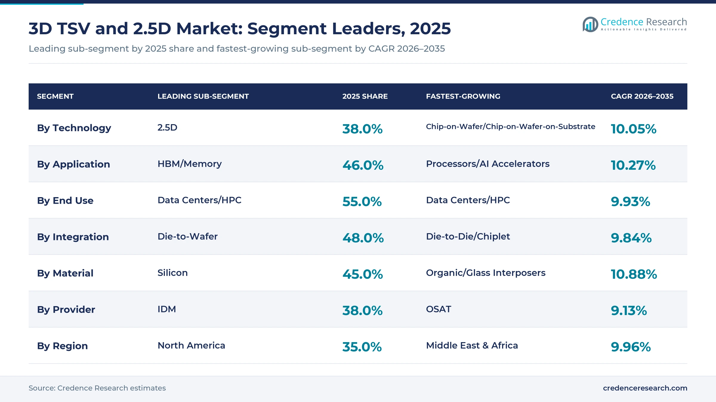Screen dimensions: 716x402
Task: Click the 9.96% CAGR value
Action: tap(631, 347)
